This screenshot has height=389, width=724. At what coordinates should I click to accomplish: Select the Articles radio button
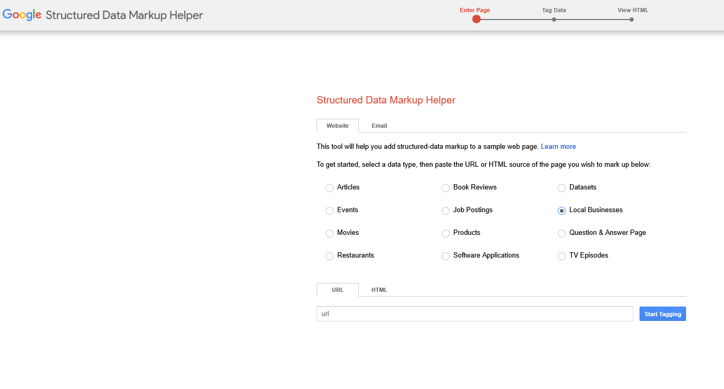pyautogui.click(x=329, y=188)
